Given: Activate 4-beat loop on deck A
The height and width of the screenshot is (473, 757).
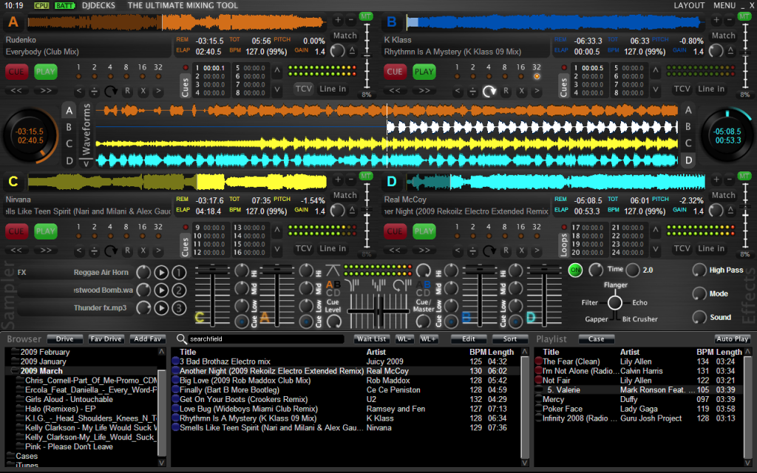Looking at the screenshot, I should pyautogui.click(x=110, y=76).
